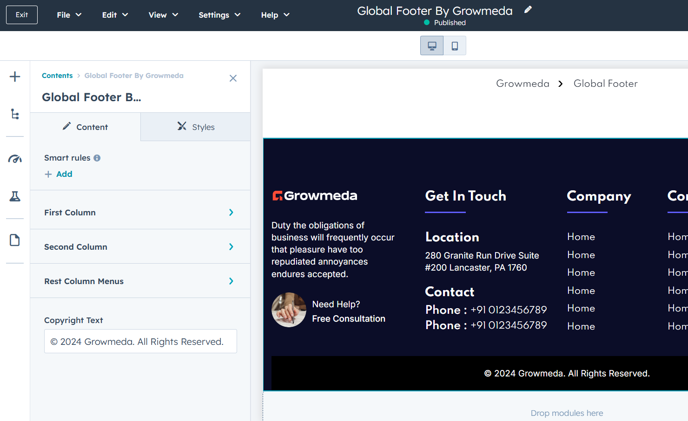
Task: Click the Exit button
Action: coord(22,15)
